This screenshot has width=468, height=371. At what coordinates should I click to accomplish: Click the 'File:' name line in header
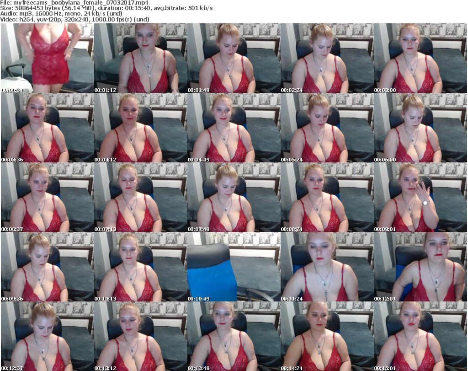click(x=74, y=3)
